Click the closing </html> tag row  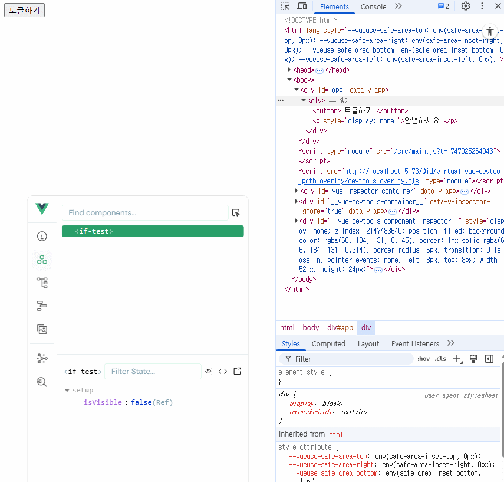coord(297,289)
